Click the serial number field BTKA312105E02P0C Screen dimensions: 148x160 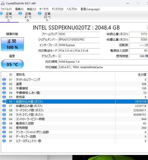[79, 39]
